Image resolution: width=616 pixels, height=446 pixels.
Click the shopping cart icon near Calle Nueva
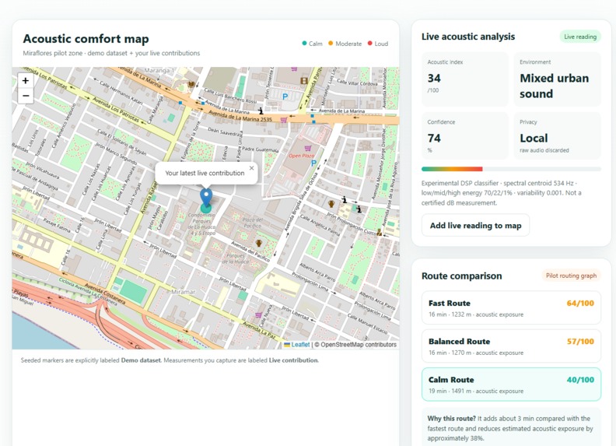[258, 314]
